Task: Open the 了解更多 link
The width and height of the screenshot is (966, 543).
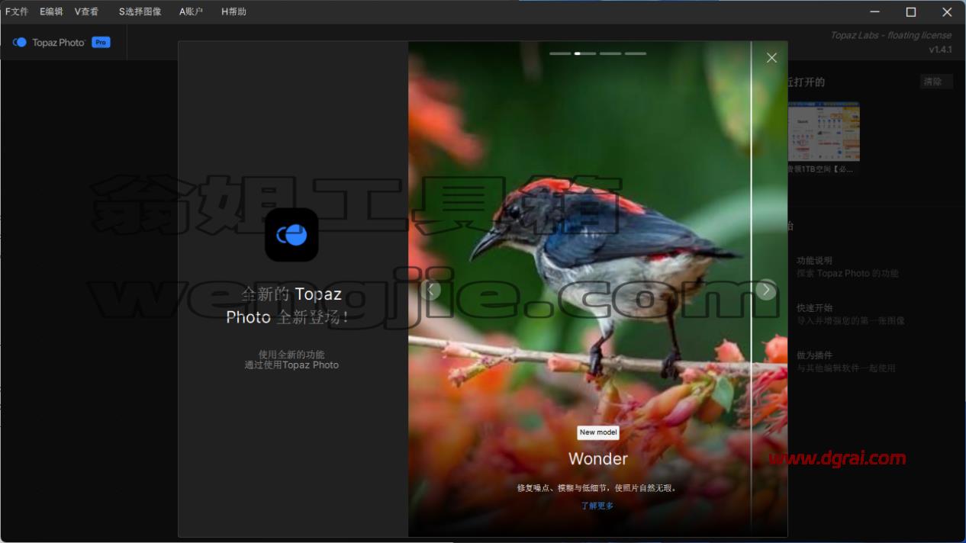Action: point(597,506)
